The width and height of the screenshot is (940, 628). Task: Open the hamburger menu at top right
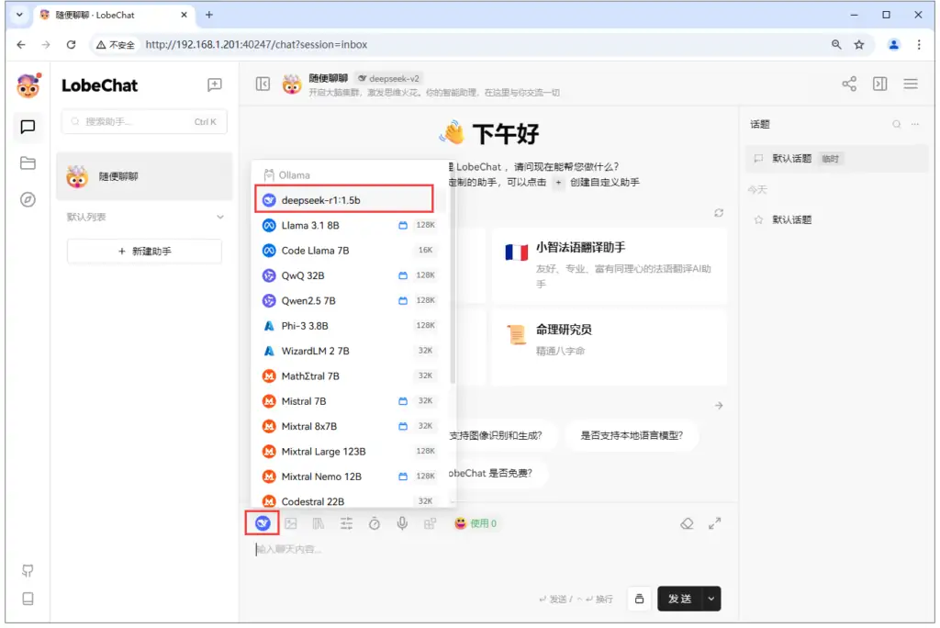[910, 83]
